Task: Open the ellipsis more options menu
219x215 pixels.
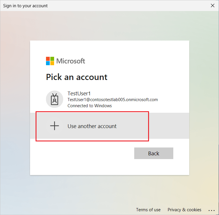Action: tap(211, 210)
